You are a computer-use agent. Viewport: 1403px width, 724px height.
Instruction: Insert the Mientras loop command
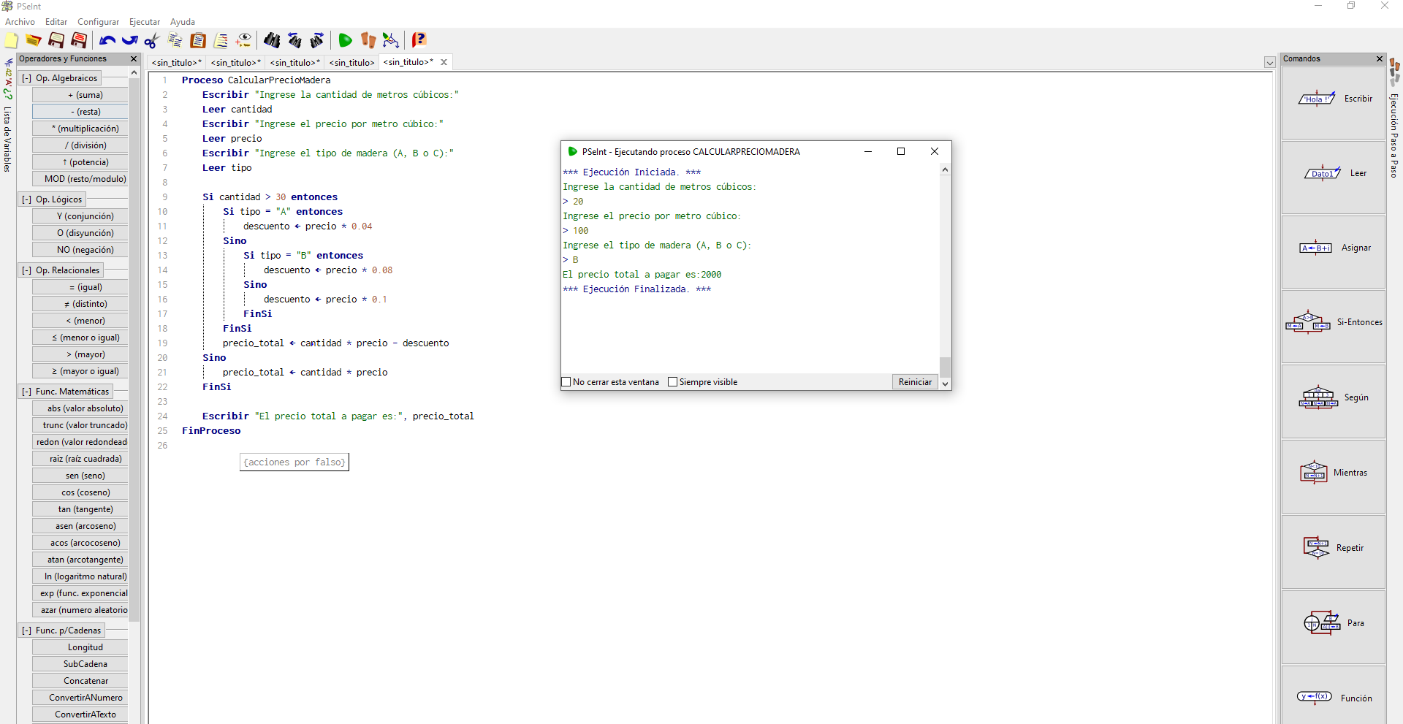click(1333, 473)
